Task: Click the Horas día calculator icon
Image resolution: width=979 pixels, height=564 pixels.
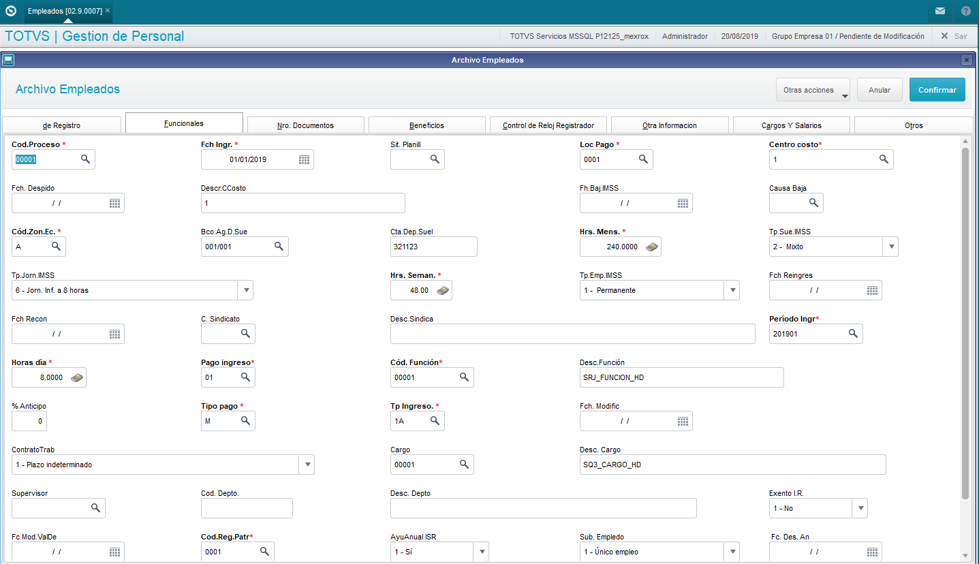Action: click(x=77, y=377)
